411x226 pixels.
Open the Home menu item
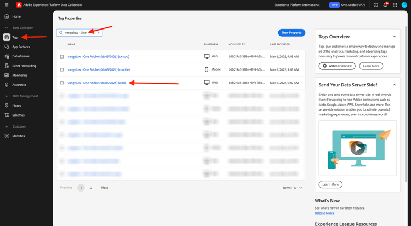16,16
